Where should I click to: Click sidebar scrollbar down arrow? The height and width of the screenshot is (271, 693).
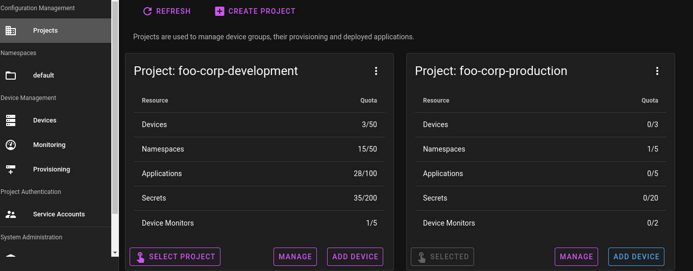[115, 253]
